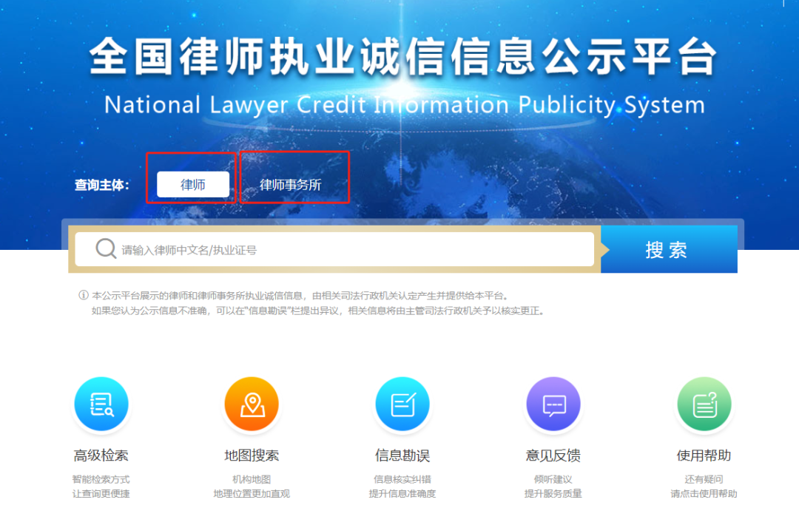Select the blue document icon with question mark
Image resolution: width=799 pixels, height=525 pixels.
click(704, 403)
